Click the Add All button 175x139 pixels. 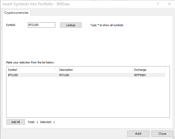(x=16, y=122)
